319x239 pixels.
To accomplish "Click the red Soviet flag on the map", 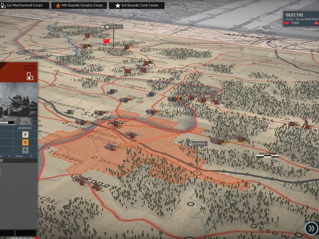I will pyautogui.click(x=106, y=41).
